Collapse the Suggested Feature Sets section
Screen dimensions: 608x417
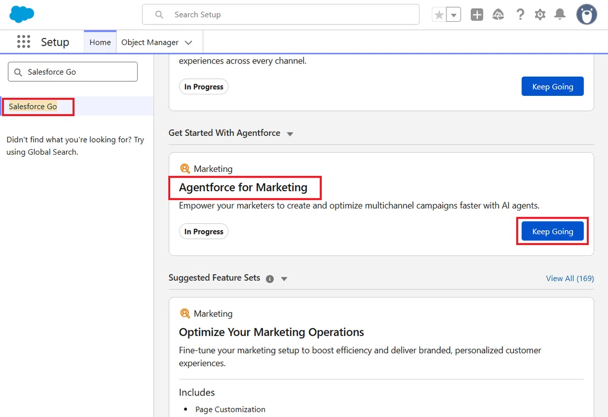(284, 279)
